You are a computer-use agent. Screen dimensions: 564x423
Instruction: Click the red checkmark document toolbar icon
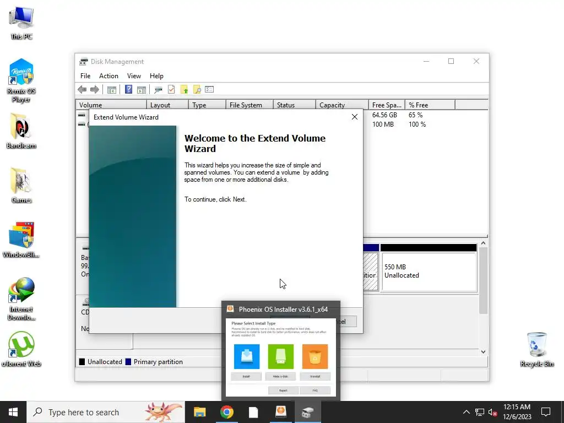tap(171, 90)
